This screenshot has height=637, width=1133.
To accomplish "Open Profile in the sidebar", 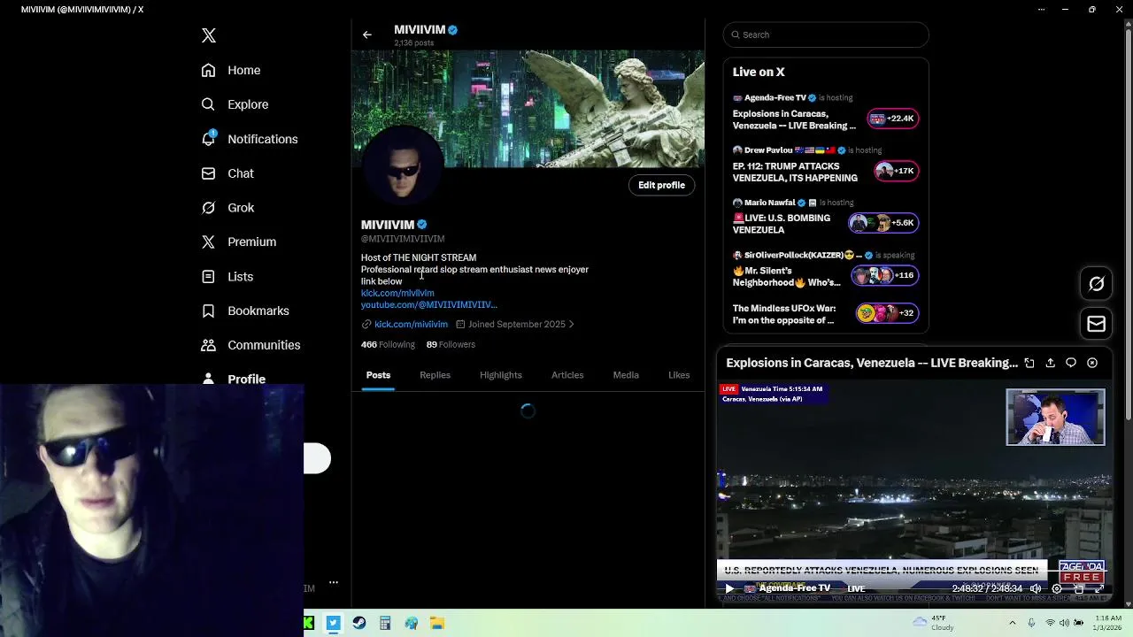I will [233, 379].
